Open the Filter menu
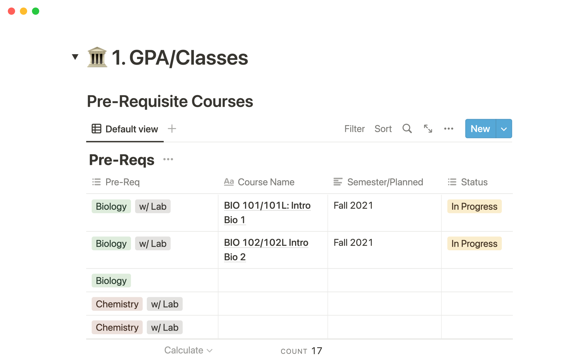This screenshot has width=579, height=361. [354, 129]
